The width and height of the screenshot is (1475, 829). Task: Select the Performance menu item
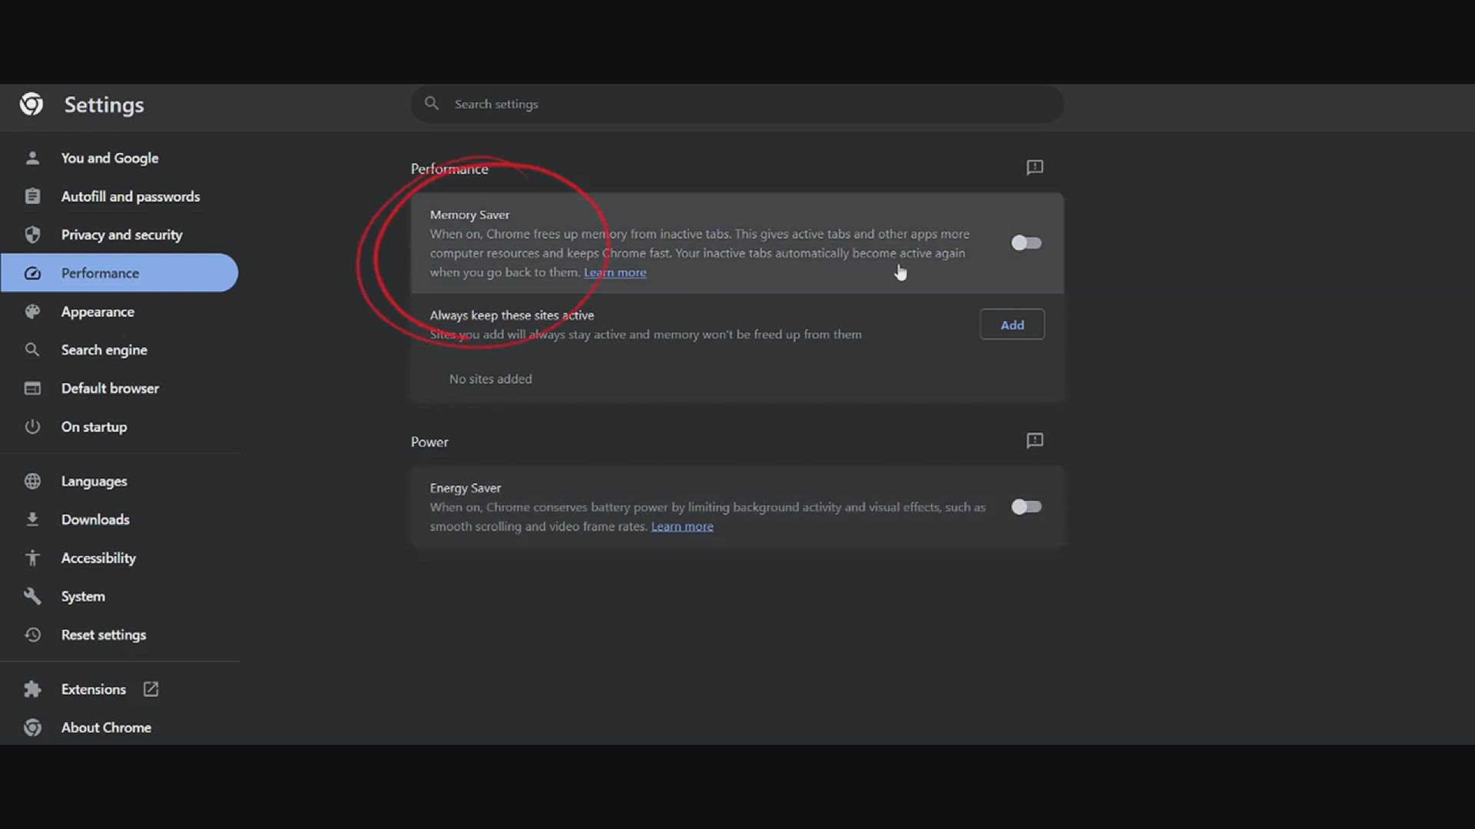pyautogui.click(x=120, y=273)
